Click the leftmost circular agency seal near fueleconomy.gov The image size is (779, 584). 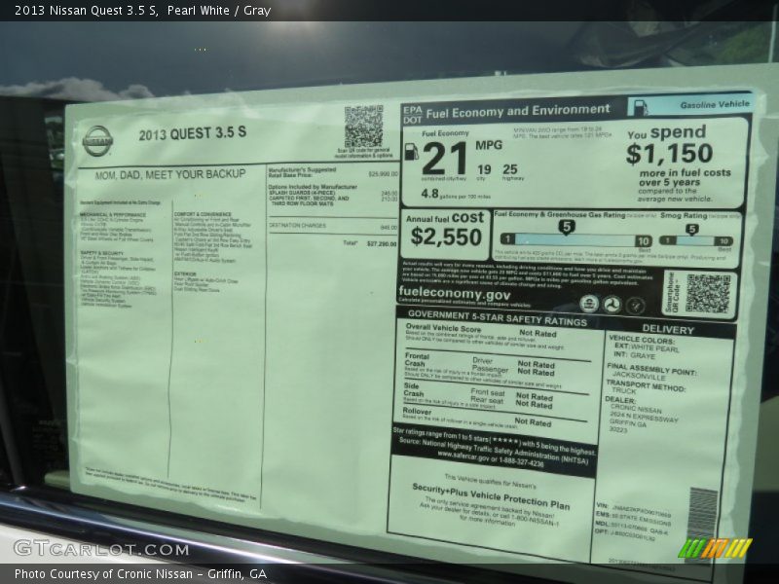[589, 304]
